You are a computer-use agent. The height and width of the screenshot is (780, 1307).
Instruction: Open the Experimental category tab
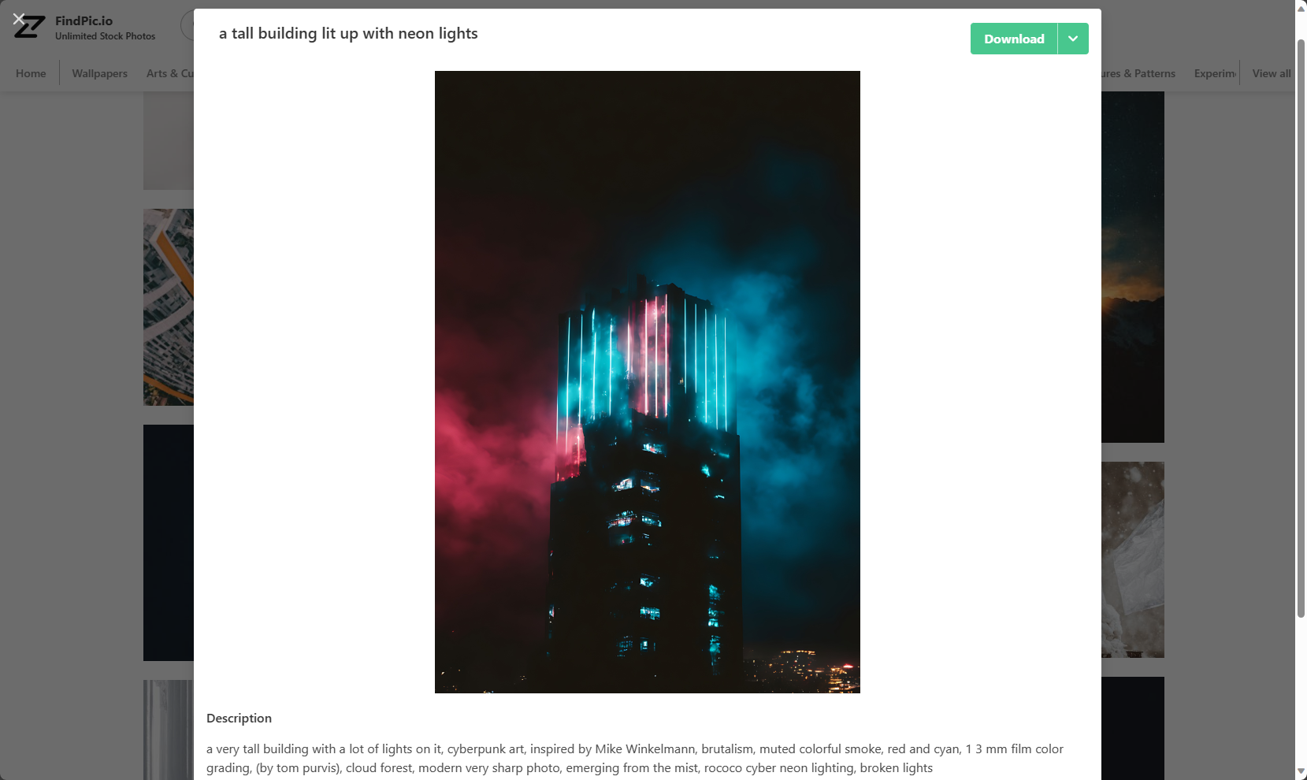[x=1215, y=73]
